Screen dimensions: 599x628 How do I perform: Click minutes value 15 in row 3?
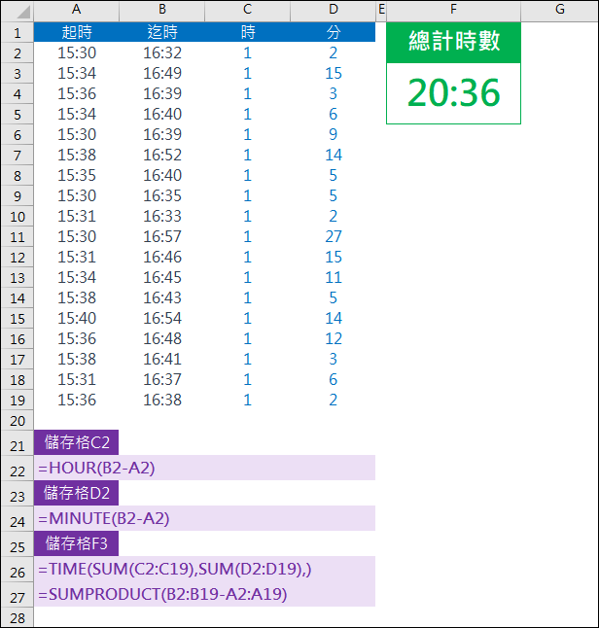pyautogui.click(x=333, y=73)
